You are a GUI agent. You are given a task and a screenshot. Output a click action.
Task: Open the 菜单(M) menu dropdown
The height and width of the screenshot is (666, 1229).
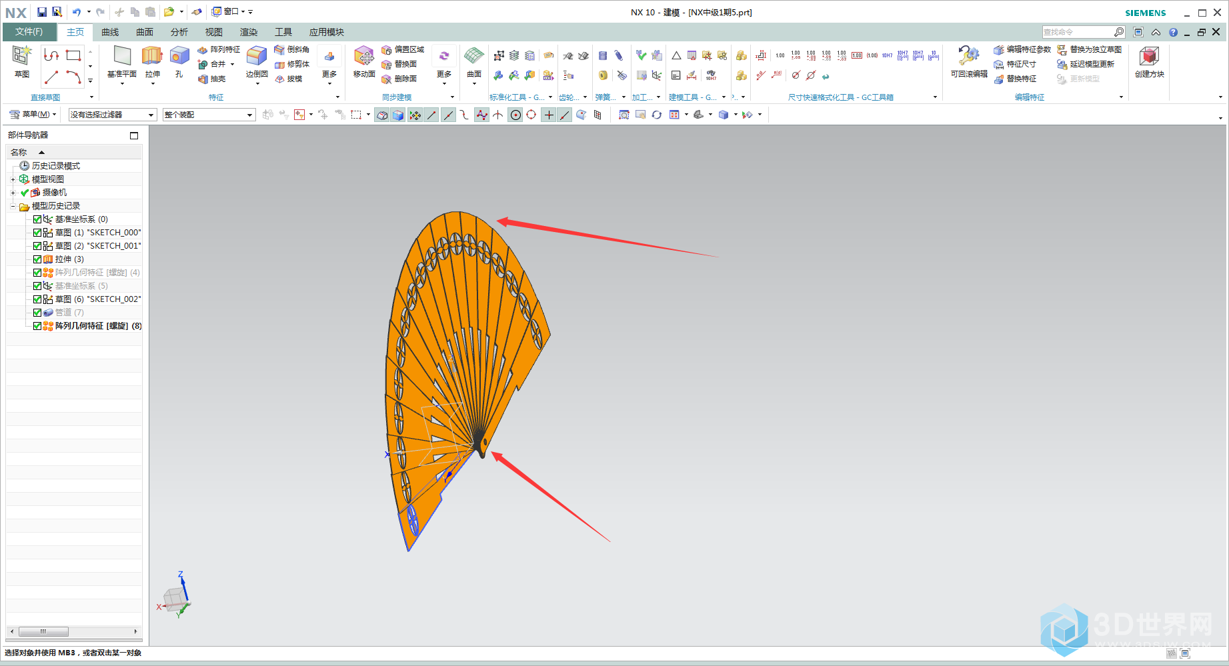[33, 115]
